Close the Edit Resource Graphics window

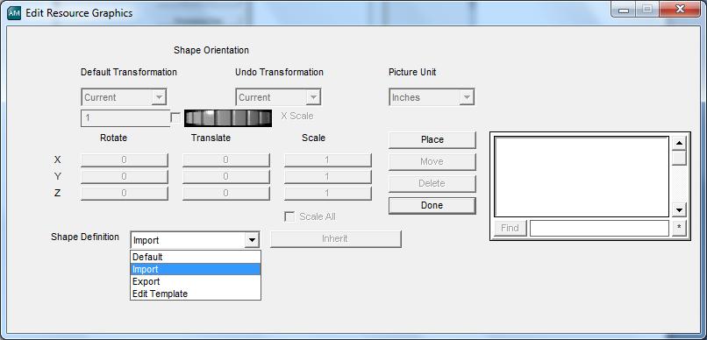click(680, 10)
